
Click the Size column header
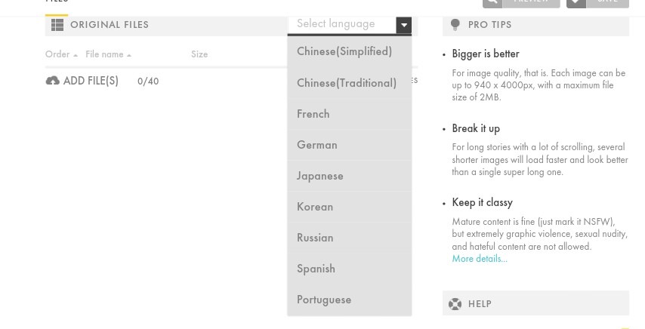[x=199, y=54]
